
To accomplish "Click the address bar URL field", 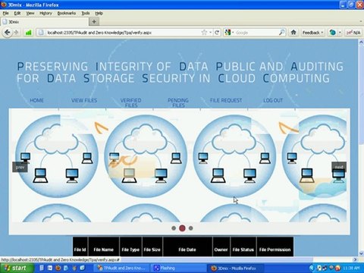I will coord(124,33).
